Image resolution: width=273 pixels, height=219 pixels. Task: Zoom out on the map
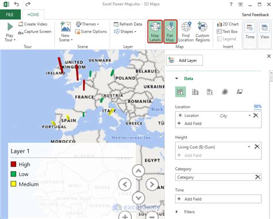152,216
